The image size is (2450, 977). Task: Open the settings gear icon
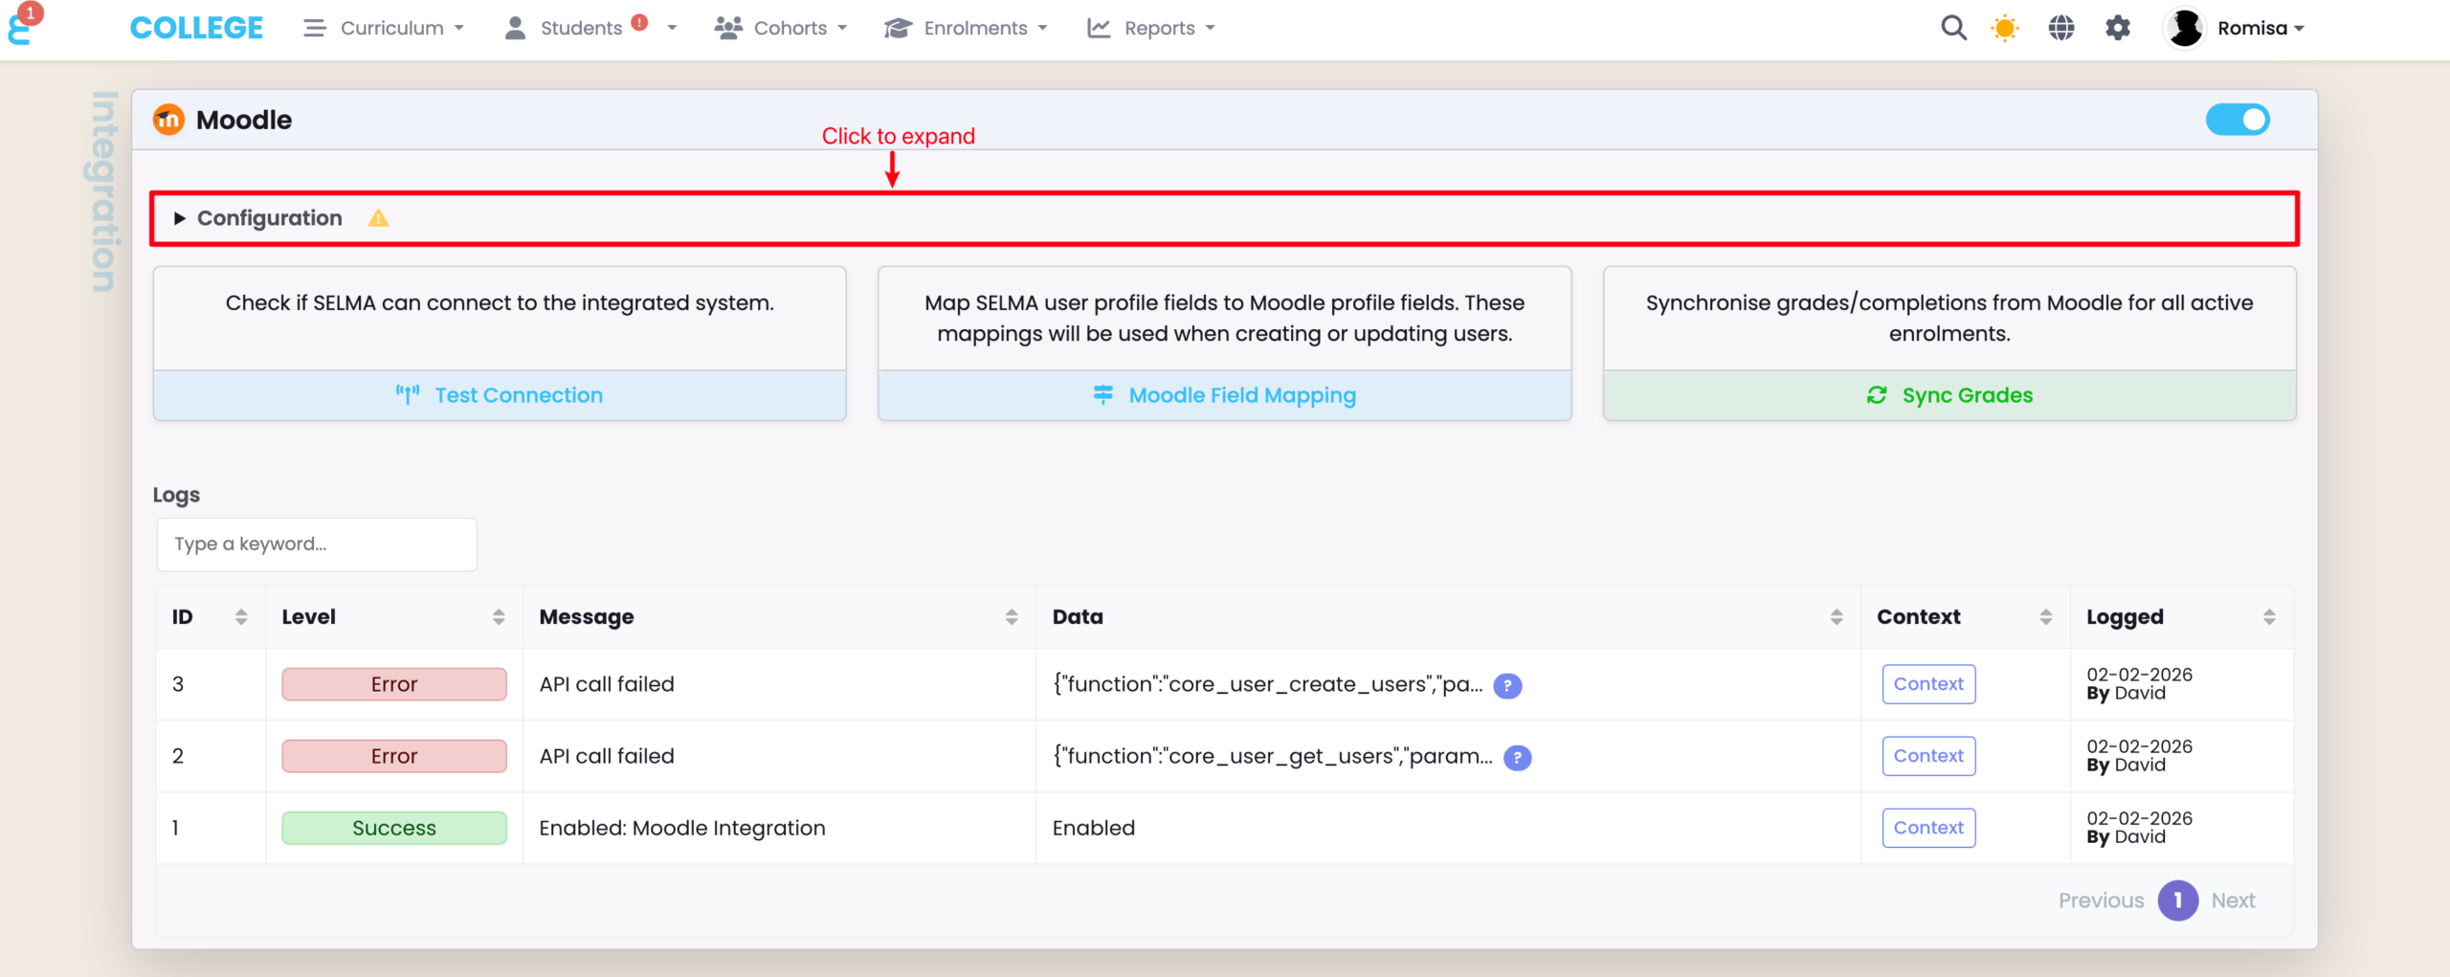2117,28
